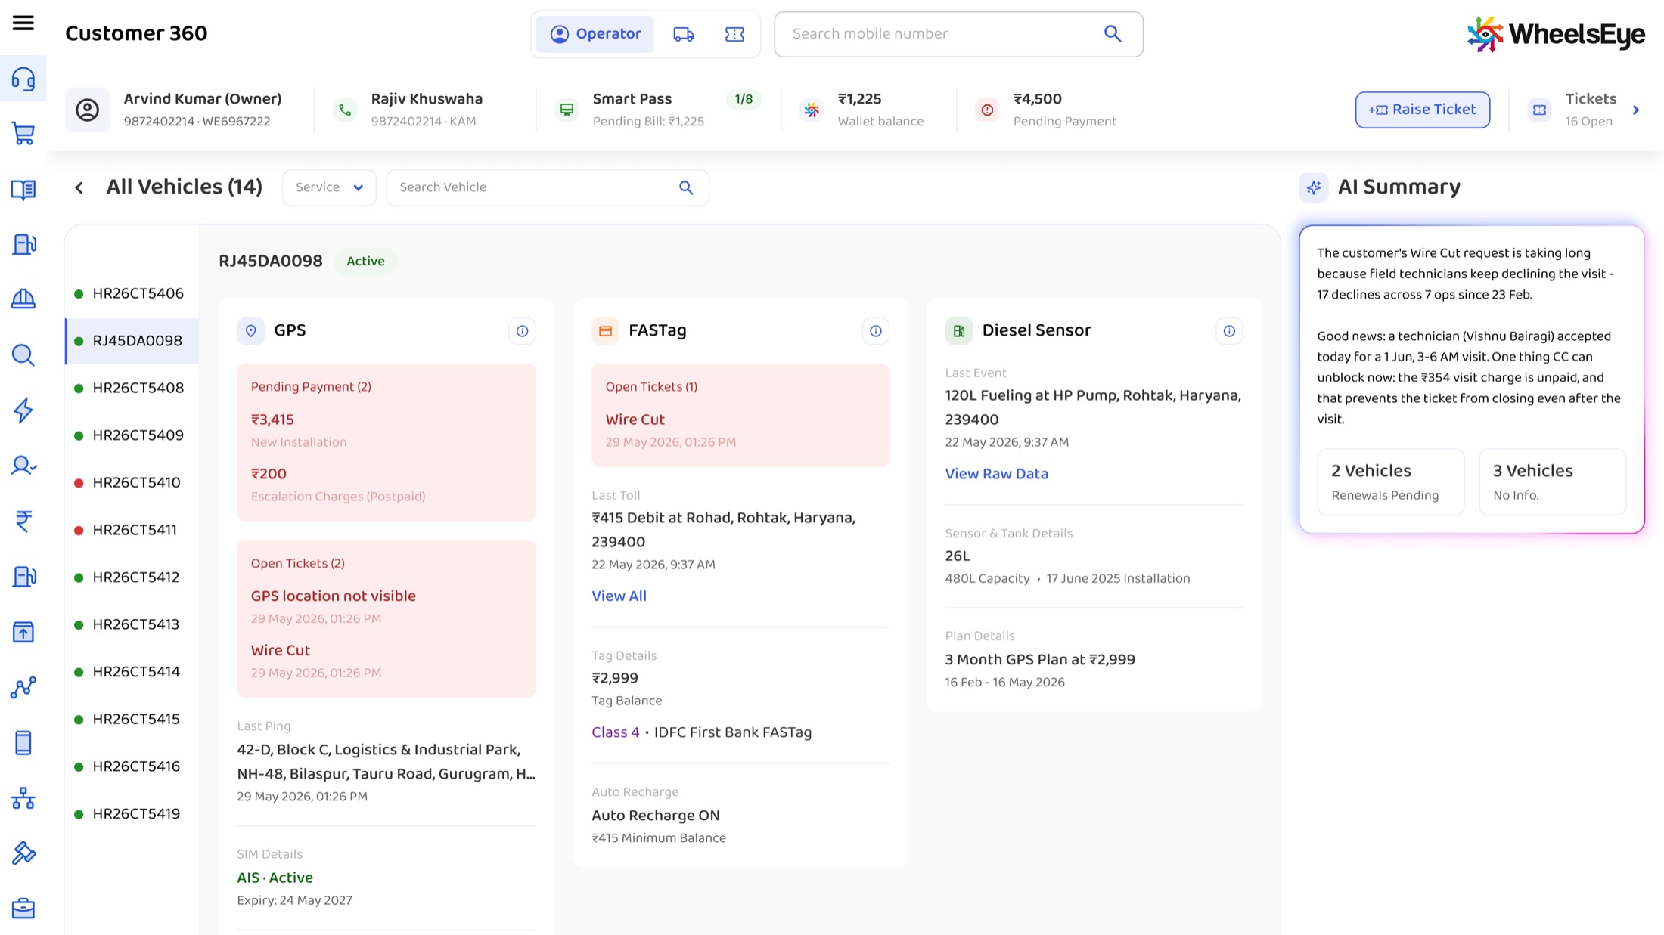This screenshot has width=1664, height=935.
Task: Click the AI Summary sparkle icon
Action: pos(1314,187)
